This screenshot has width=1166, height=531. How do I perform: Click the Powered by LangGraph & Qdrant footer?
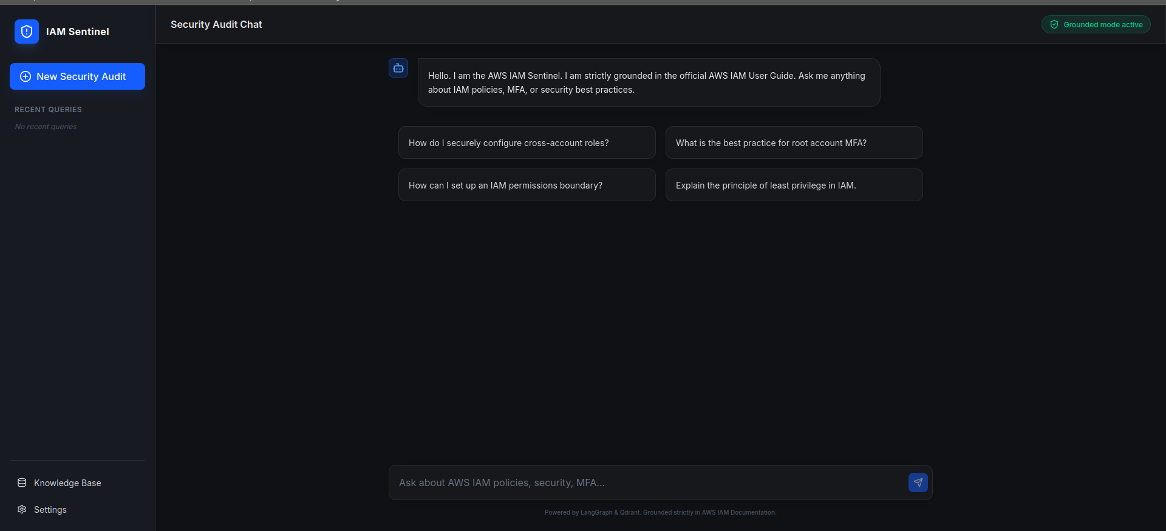click(x=661, y=512)
